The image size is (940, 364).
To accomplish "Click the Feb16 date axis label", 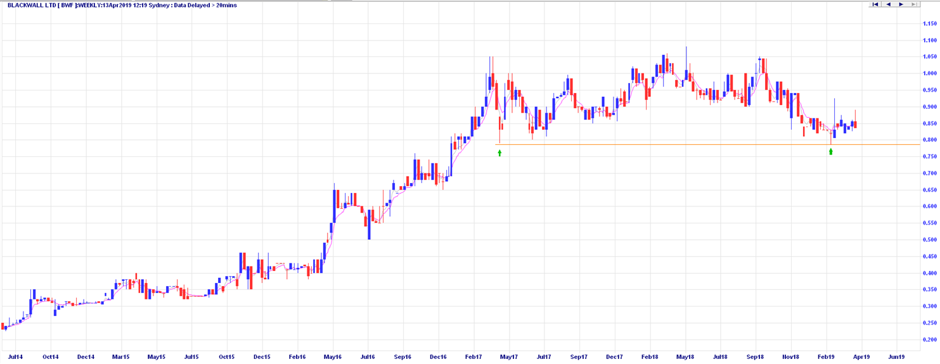I will [x=297, y=357].
